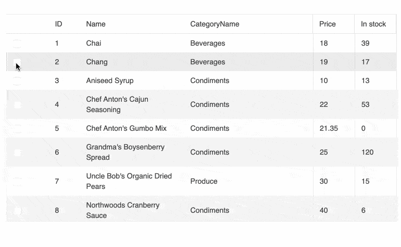Image resolution: width=401 pixels, height=247 pixels.
Task: Click the price 21.35 cell
Action: pos(329,128)
